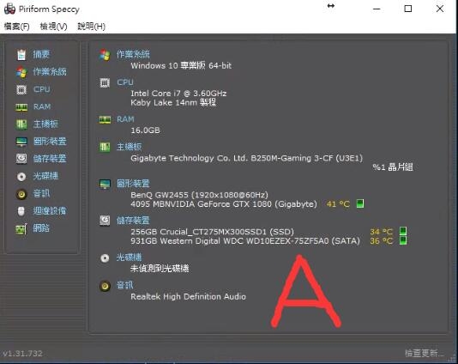This screenshot has width=458, height=364.
Task: Open the 作業系統 heading link in summary
Action: (133, 54)
